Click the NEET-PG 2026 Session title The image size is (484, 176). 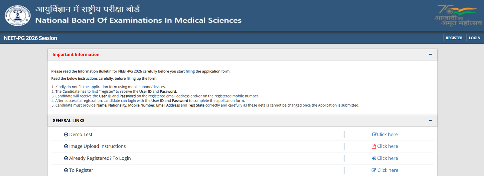(x=31, y=38)
